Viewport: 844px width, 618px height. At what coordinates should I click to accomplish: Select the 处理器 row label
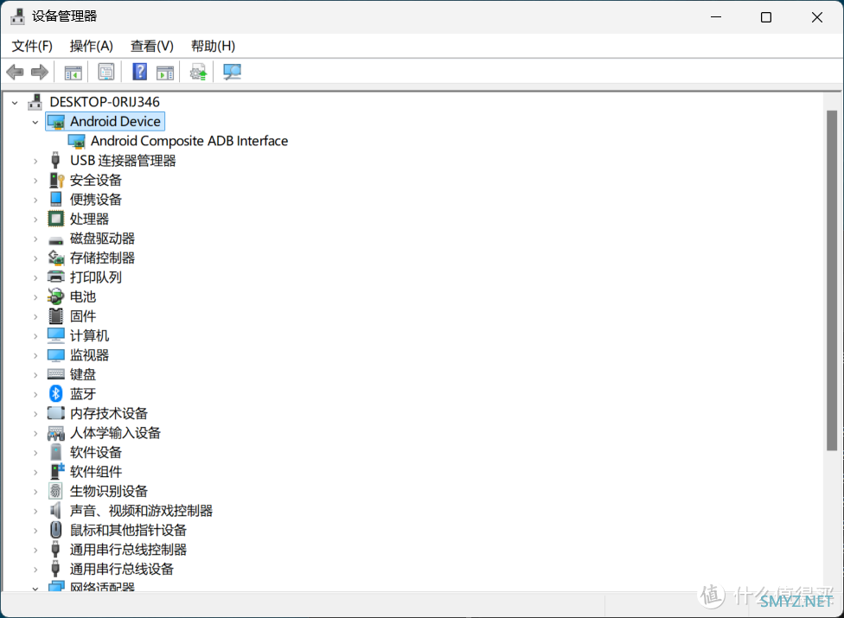pos(89,219)
